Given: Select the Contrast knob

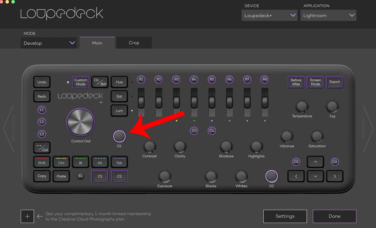Looking at the screenshot, I should [x=149, y=147].
